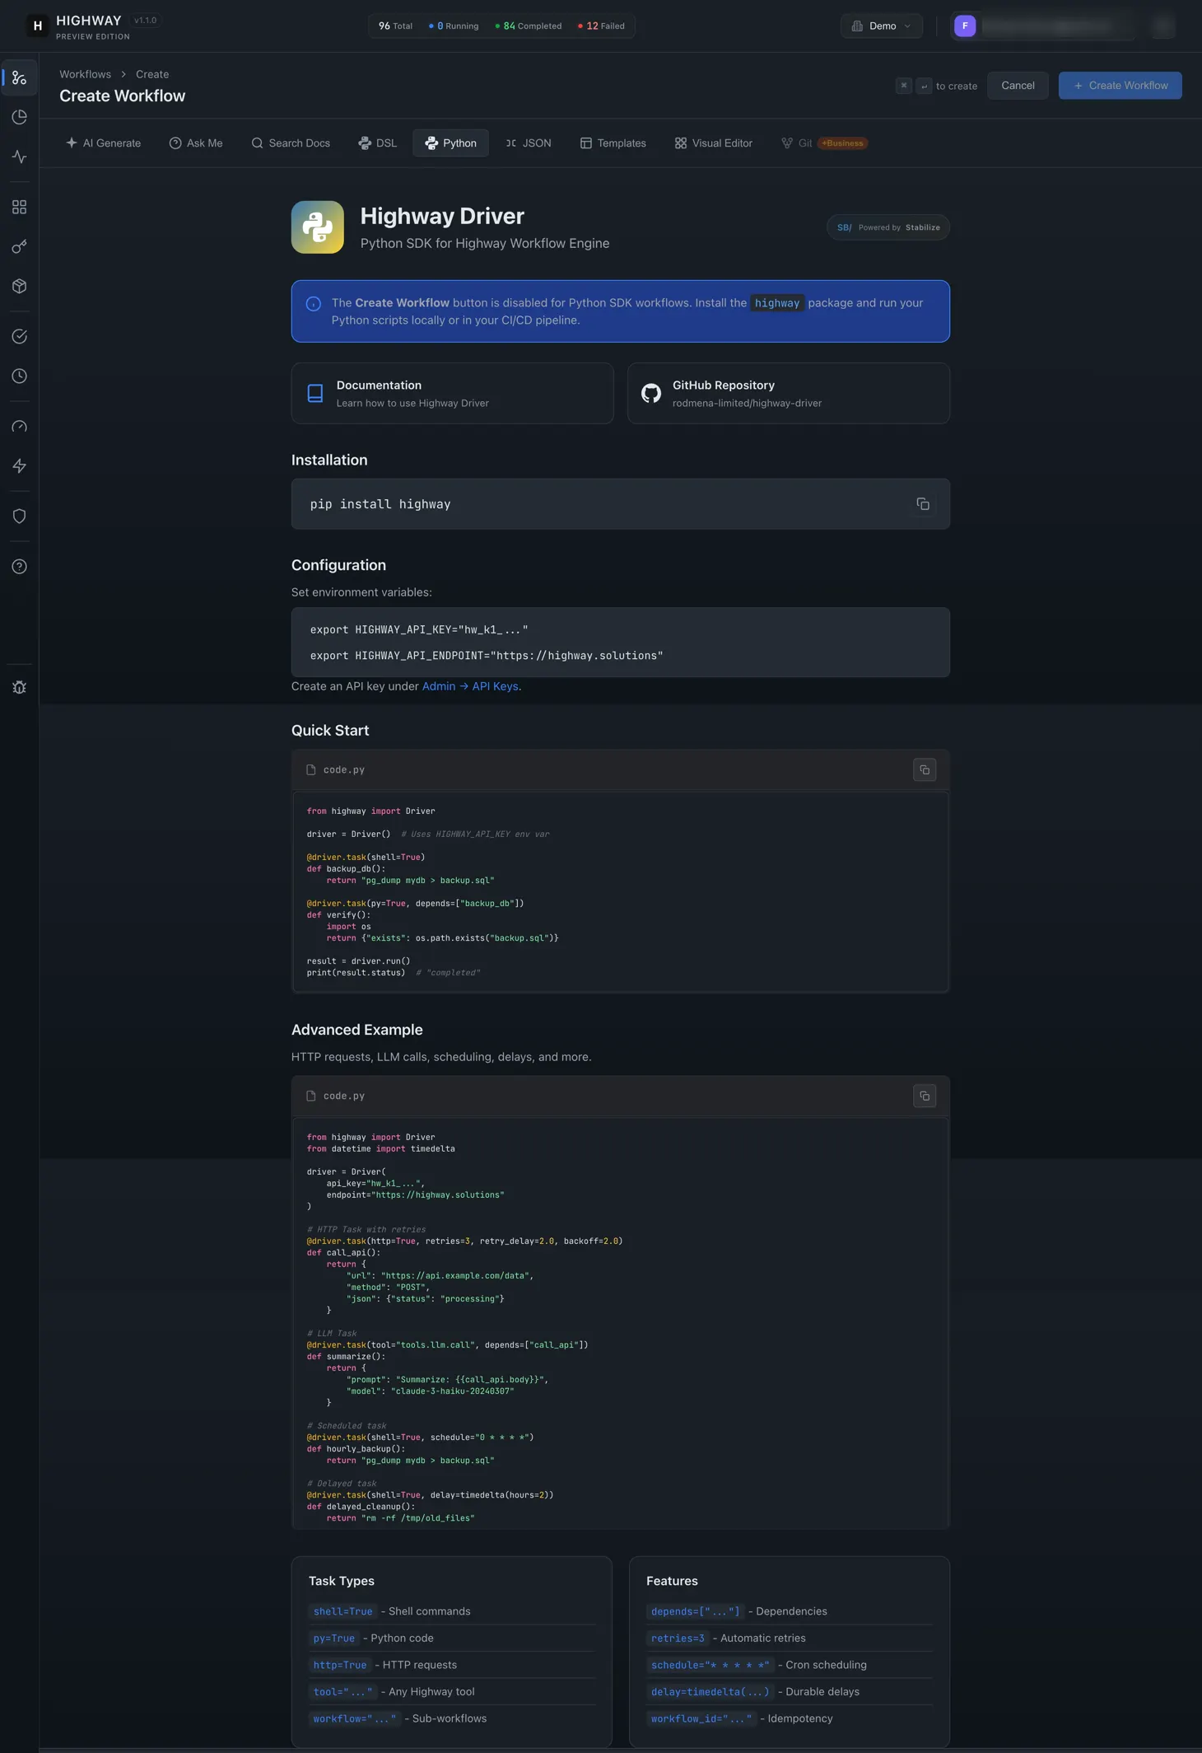The height and width of the screenshot is (1753, 1202).
Task: Copy the Advanced Example code.py snippet
Action: [x=925, y=1096]
